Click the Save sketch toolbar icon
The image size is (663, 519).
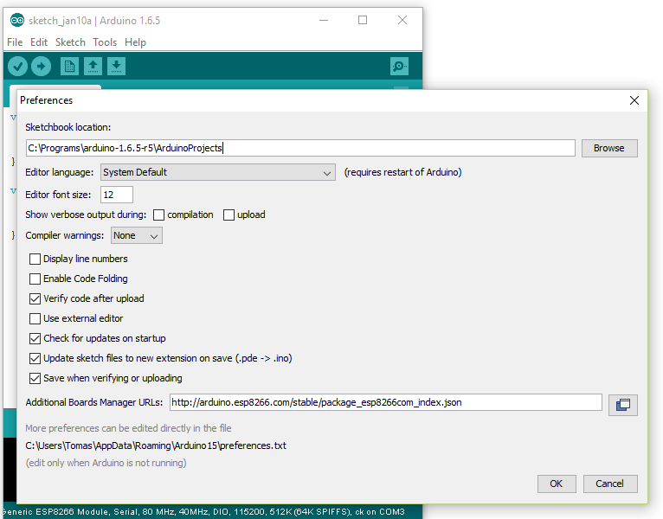116,67
